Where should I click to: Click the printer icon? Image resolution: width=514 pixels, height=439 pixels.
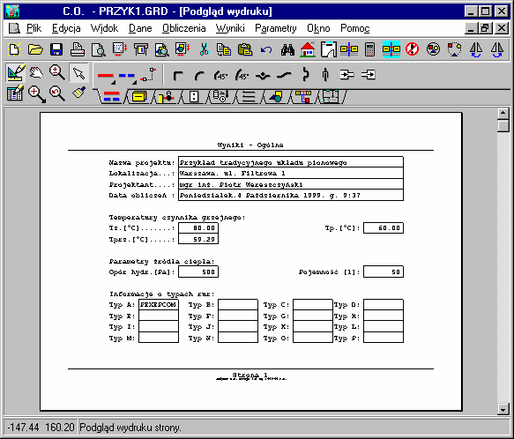[78, 49]
